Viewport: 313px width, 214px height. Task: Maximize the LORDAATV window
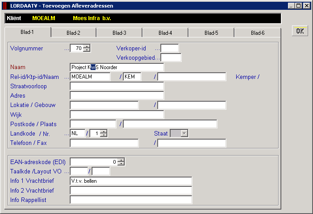[x=298, y=6]
